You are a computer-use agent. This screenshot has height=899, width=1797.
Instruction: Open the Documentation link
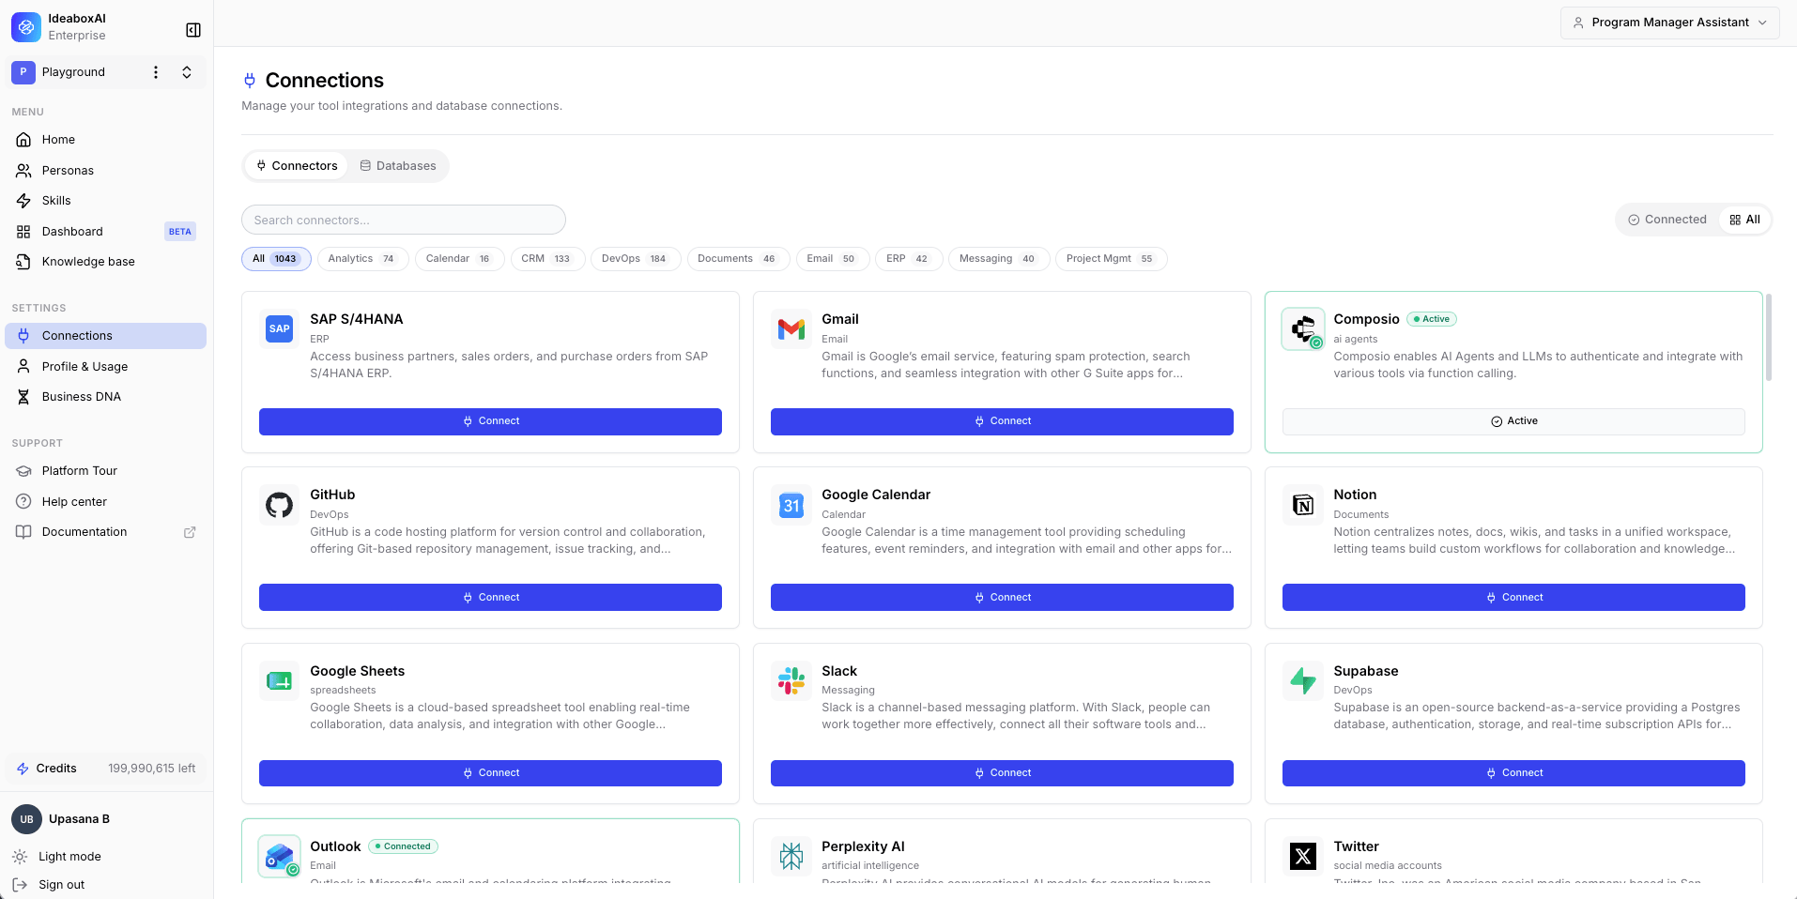tap(105, 532)
